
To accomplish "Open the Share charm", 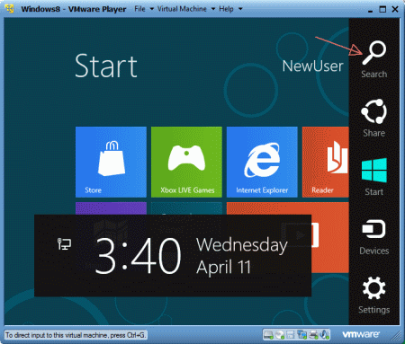I will point(373,118).
